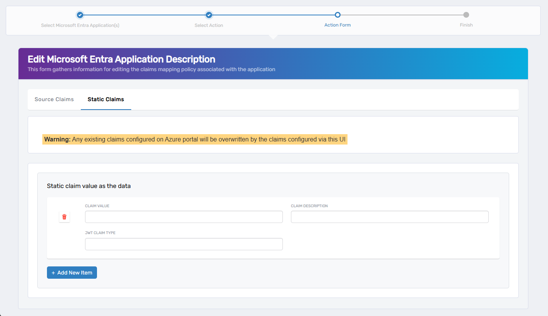Click the Finish step label

tap(466, 25)
